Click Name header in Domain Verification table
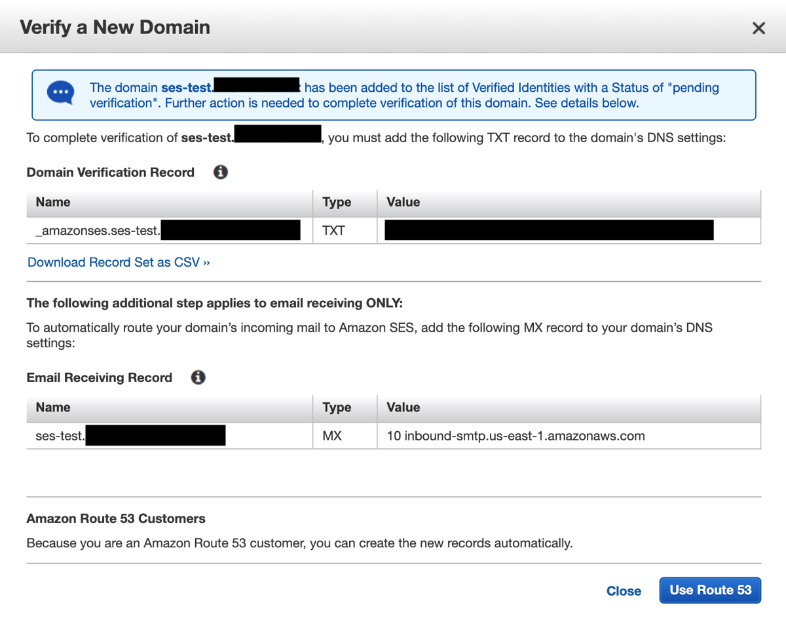The width and height of the screenshot is (786, 618). click(53, 203)
